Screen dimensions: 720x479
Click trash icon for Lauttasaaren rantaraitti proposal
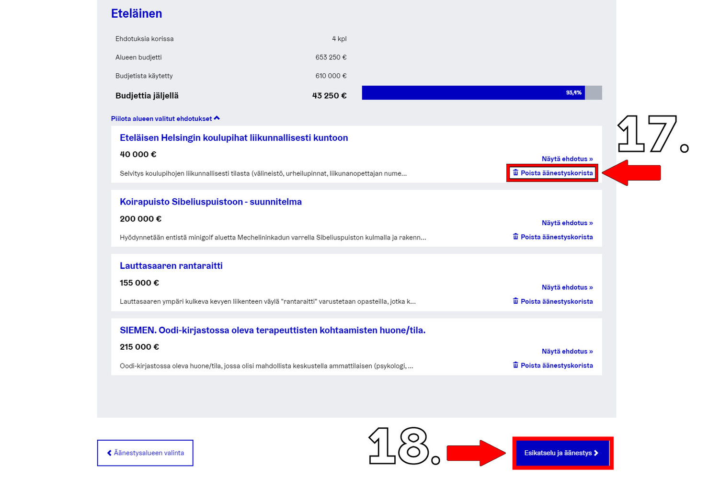(x=515, y=301)
